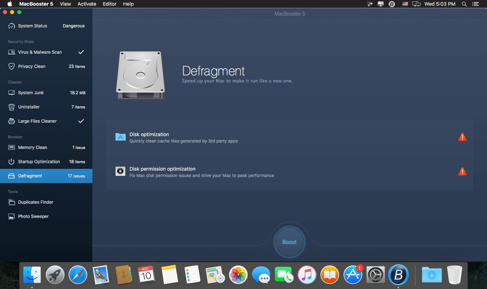Viewport: 487px width, 289px height.
Task: Open the Editor menu
Action: [x=110, y=4]
